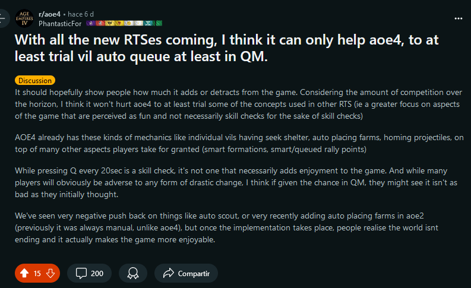Screen dimensions: 471x288
Task: Click the 'hace 6 d' post timestamp
Action: coord(81,14)
